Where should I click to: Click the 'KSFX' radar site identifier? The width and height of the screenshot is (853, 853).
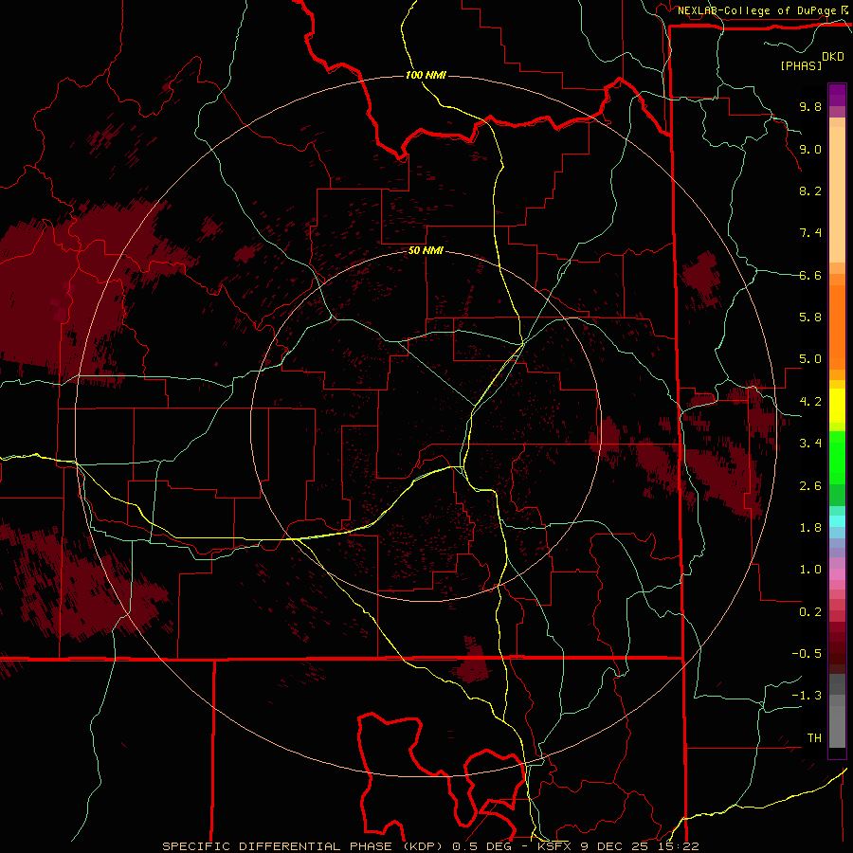[x=556, y=846]
